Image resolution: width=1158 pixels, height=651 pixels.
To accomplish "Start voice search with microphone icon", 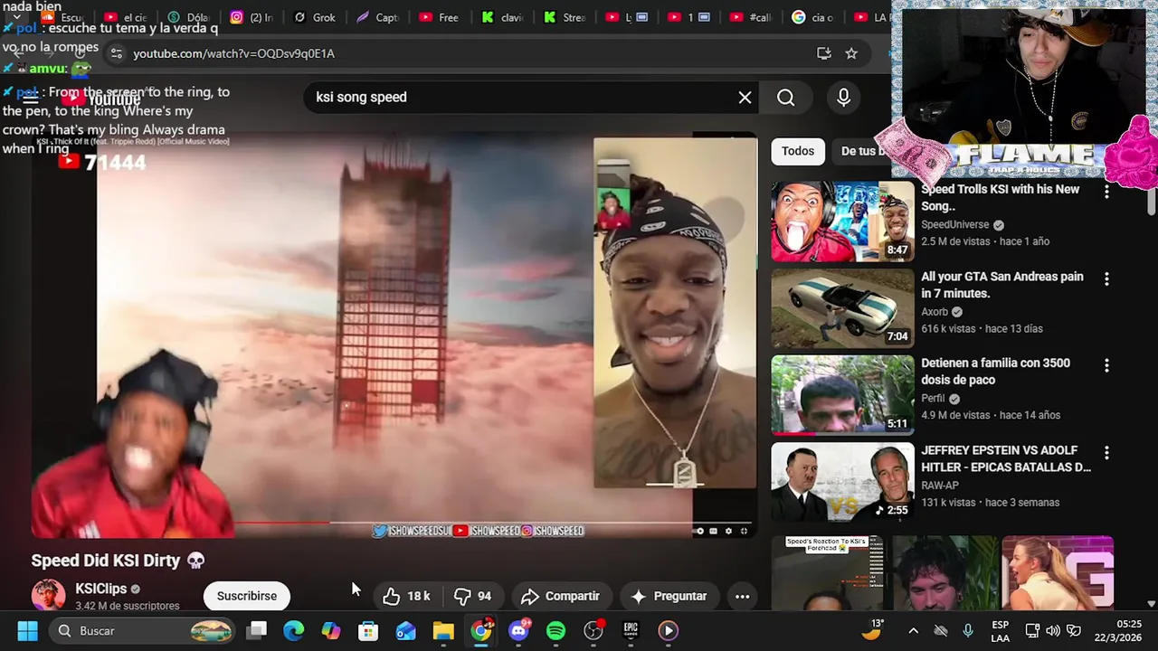I will (x=843, y=98).
